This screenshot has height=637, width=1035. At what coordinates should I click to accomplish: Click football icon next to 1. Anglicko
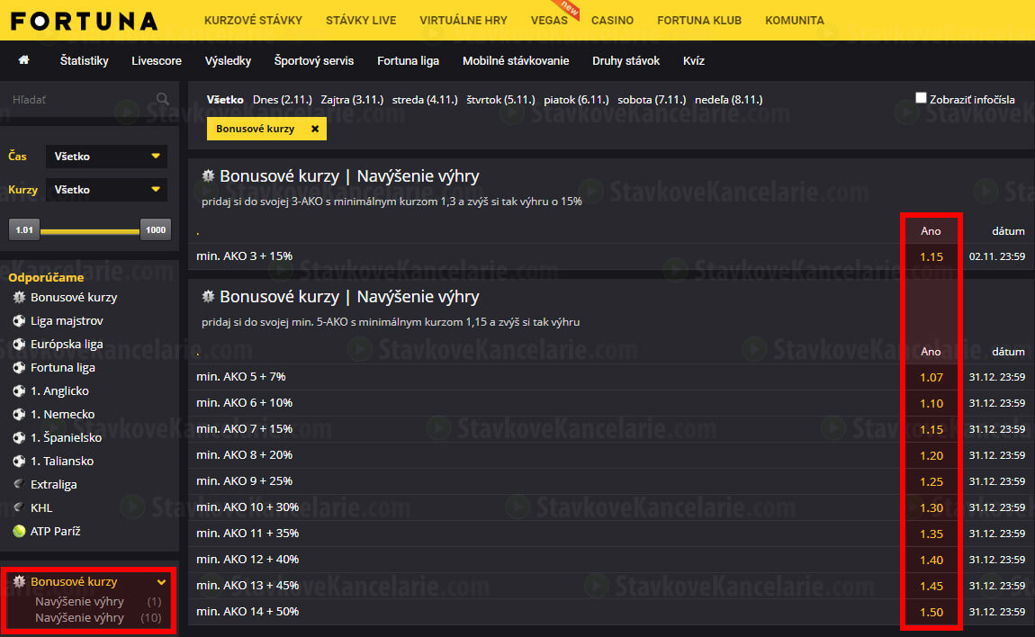(x=19, y=390)
